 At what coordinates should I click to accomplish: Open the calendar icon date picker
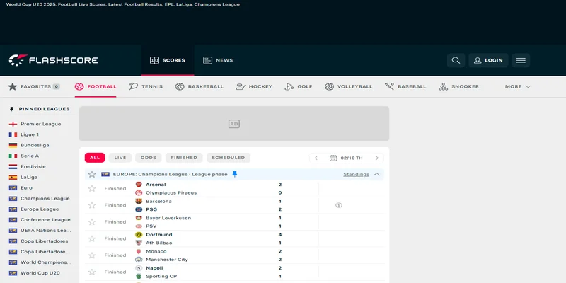pyautogui.click(x=333, y=158)
